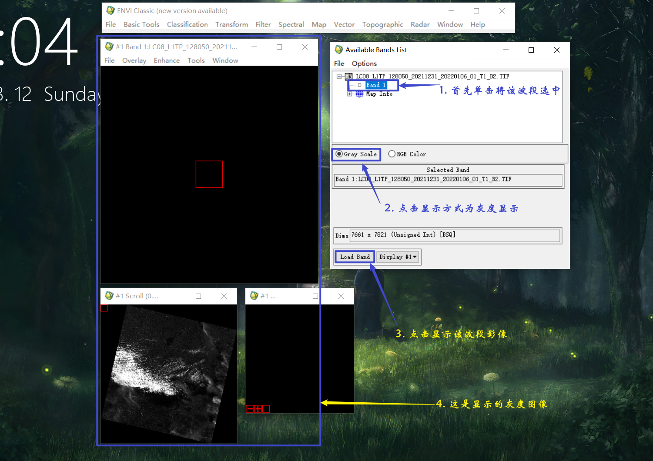Click the ENVI logo in Available Bands List title
The image size is (653, 461).
(339, 50)
